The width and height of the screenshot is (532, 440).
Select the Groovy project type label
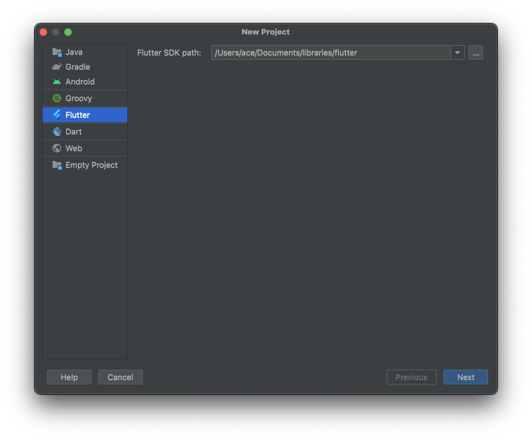pos(78,98)
